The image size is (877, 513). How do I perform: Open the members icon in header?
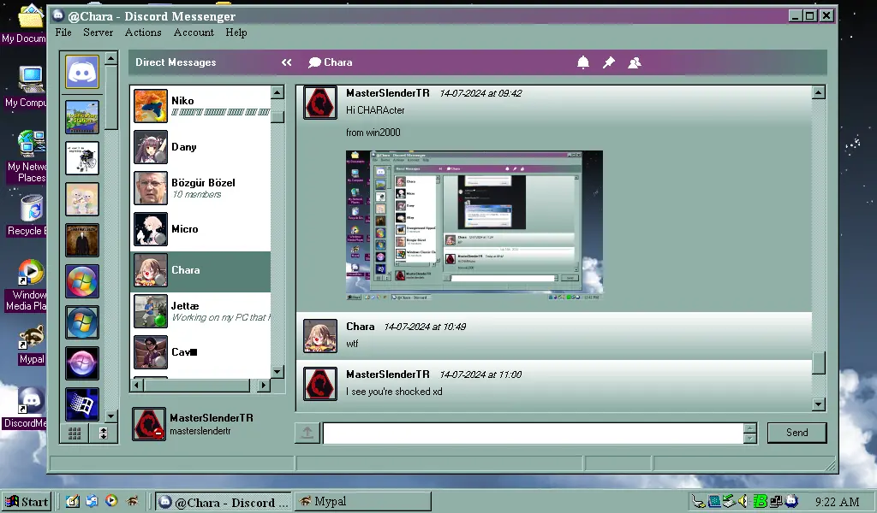click(635, 62)
